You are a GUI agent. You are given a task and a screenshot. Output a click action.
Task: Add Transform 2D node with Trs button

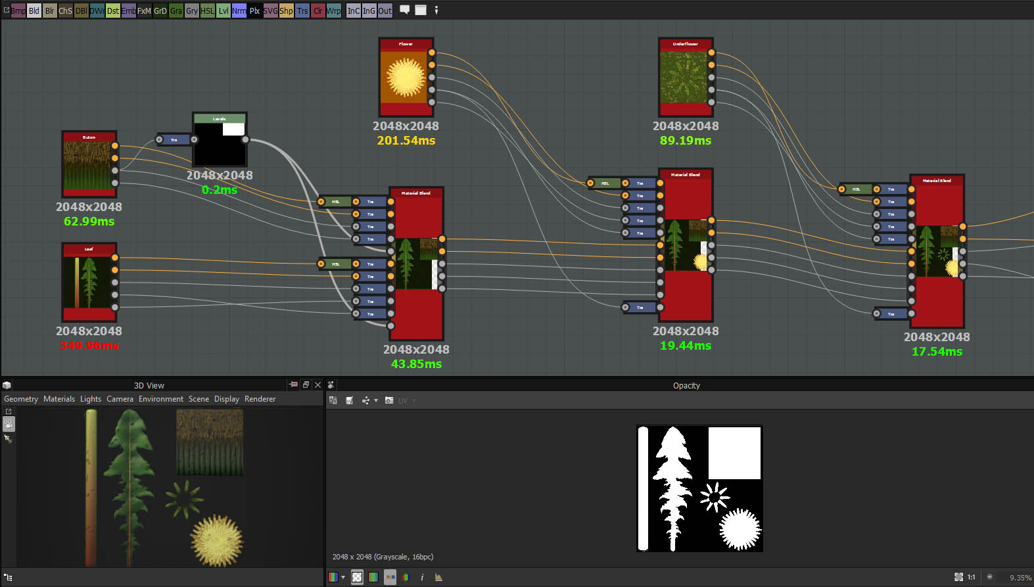[x=302, y=11]
